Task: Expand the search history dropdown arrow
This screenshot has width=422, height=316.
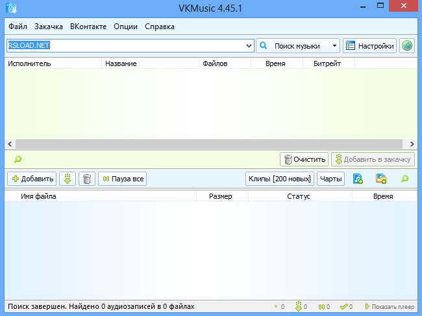Action: tap(249, 46)
